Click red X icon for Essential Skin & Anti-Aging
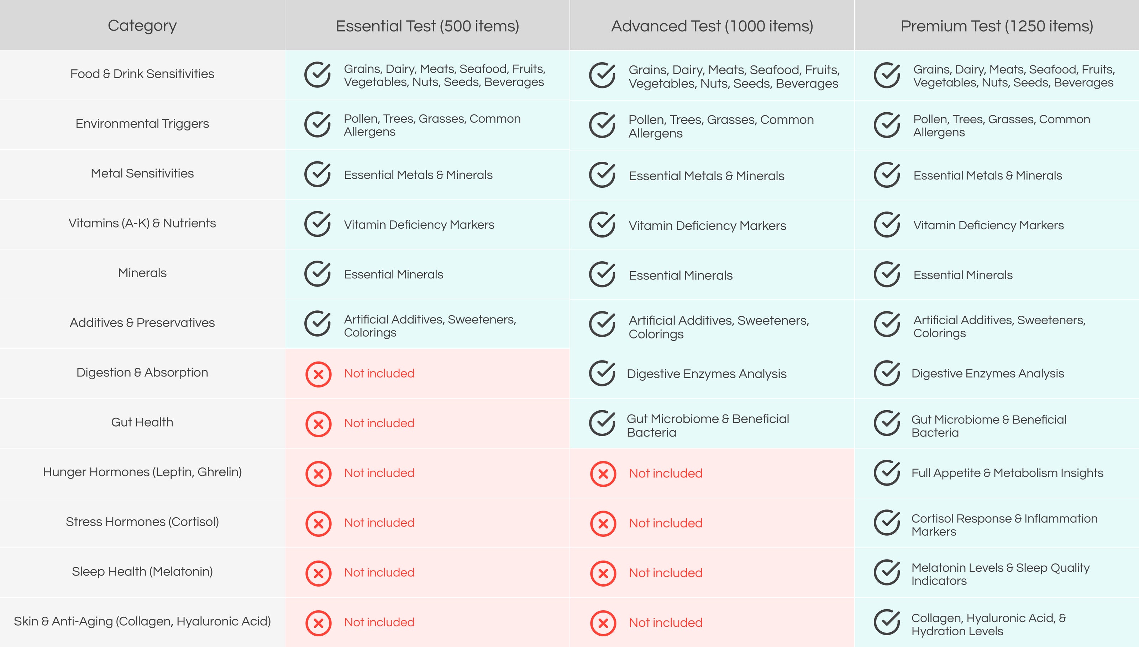 pos(318,623)
